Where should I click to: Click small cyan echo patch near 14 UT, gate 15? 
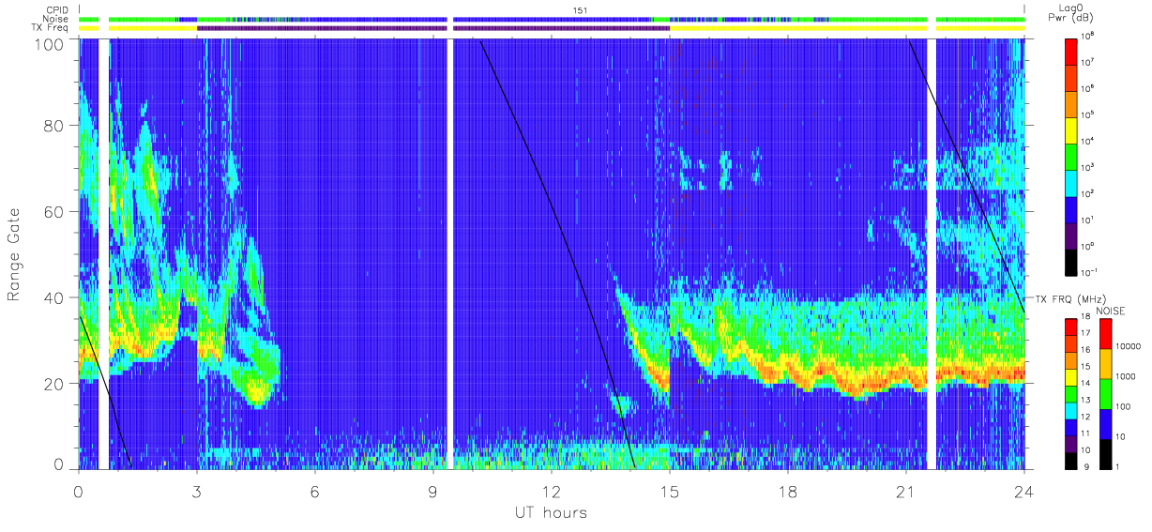pos(622,405)
